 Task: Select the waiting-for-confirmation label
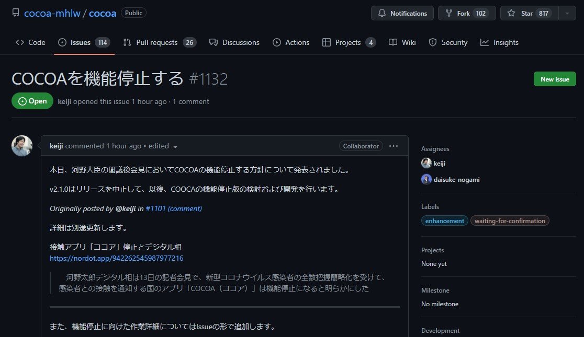(x=510, y=221)
